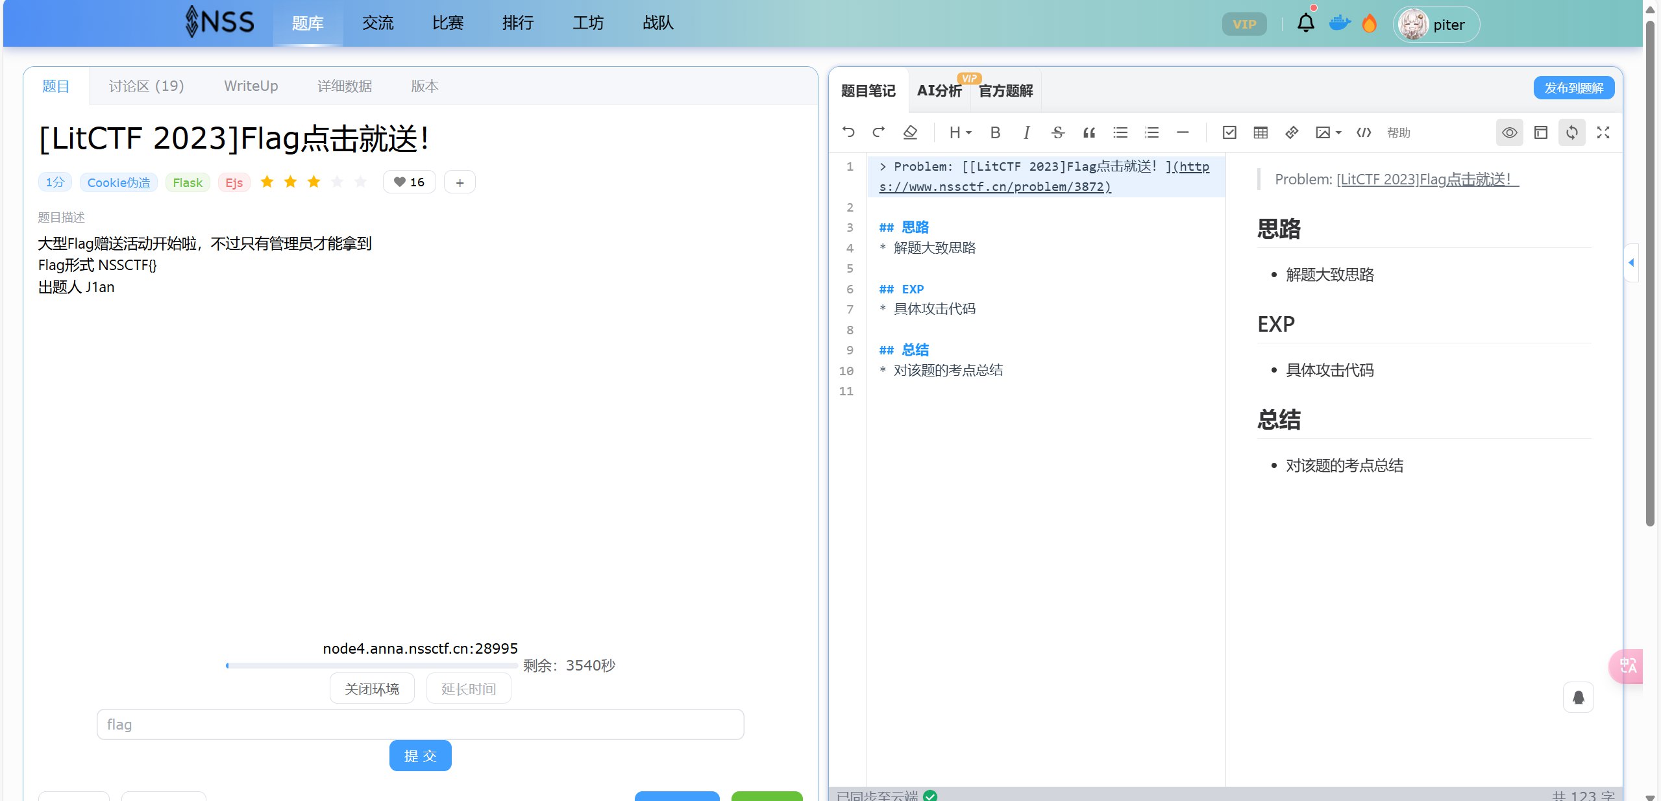Apply strikethrough formatting
This screenshot has height=801, width=1661.
[1057, 132]
